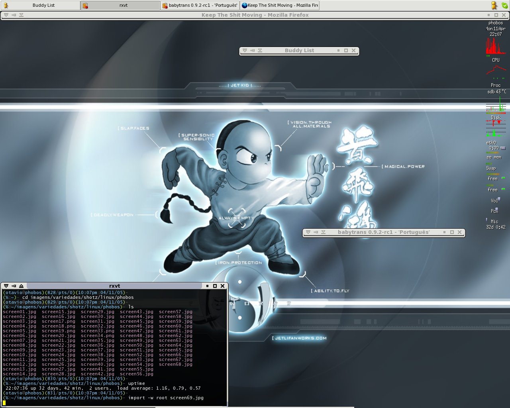Open the window menu of the rxvt terminal
510x408 pixels.
(x=6, y=286)
